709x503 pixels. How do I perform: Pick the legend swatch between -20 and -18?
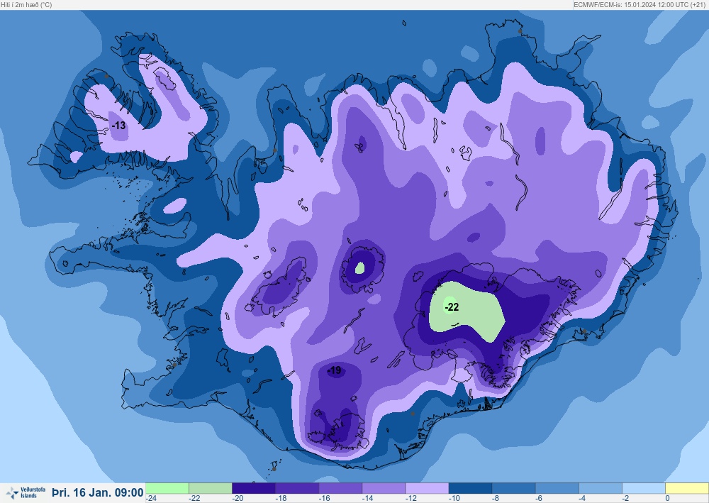click(254, 488)
